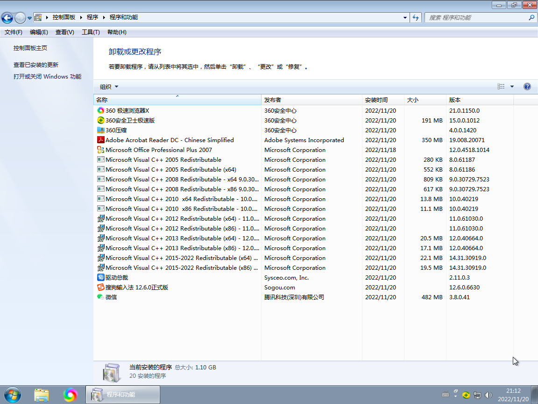Open 打开或关闭 Windows 功能 link

(47, 76)
